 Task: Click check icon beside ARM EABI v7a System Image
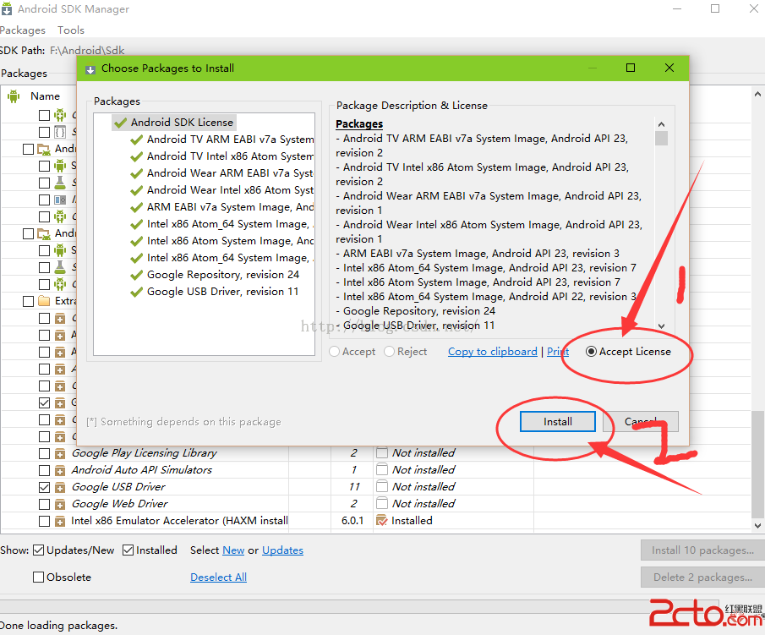(137, 207)
